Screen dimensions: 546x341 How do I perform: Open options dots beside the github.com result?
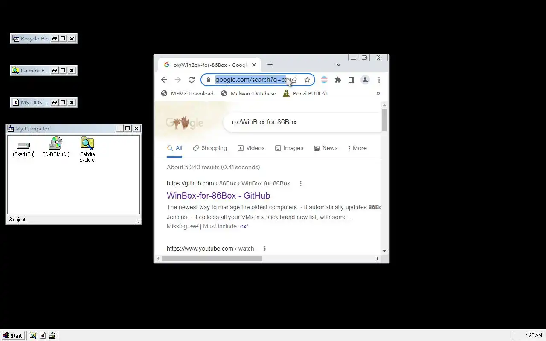click(x=301, y=183)
